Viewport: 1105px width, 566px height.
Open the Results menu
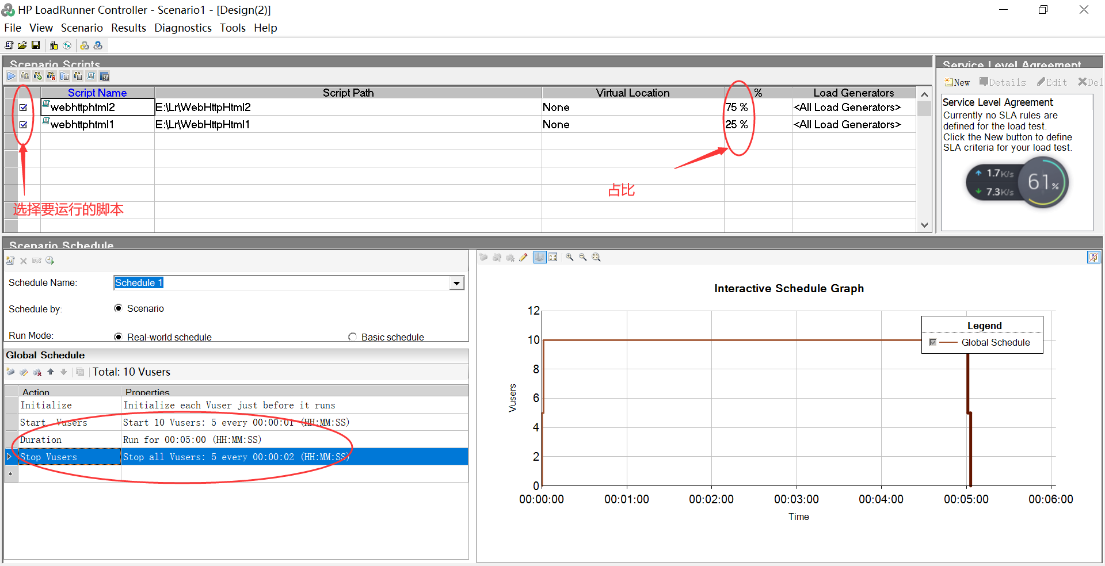point(128,28)
